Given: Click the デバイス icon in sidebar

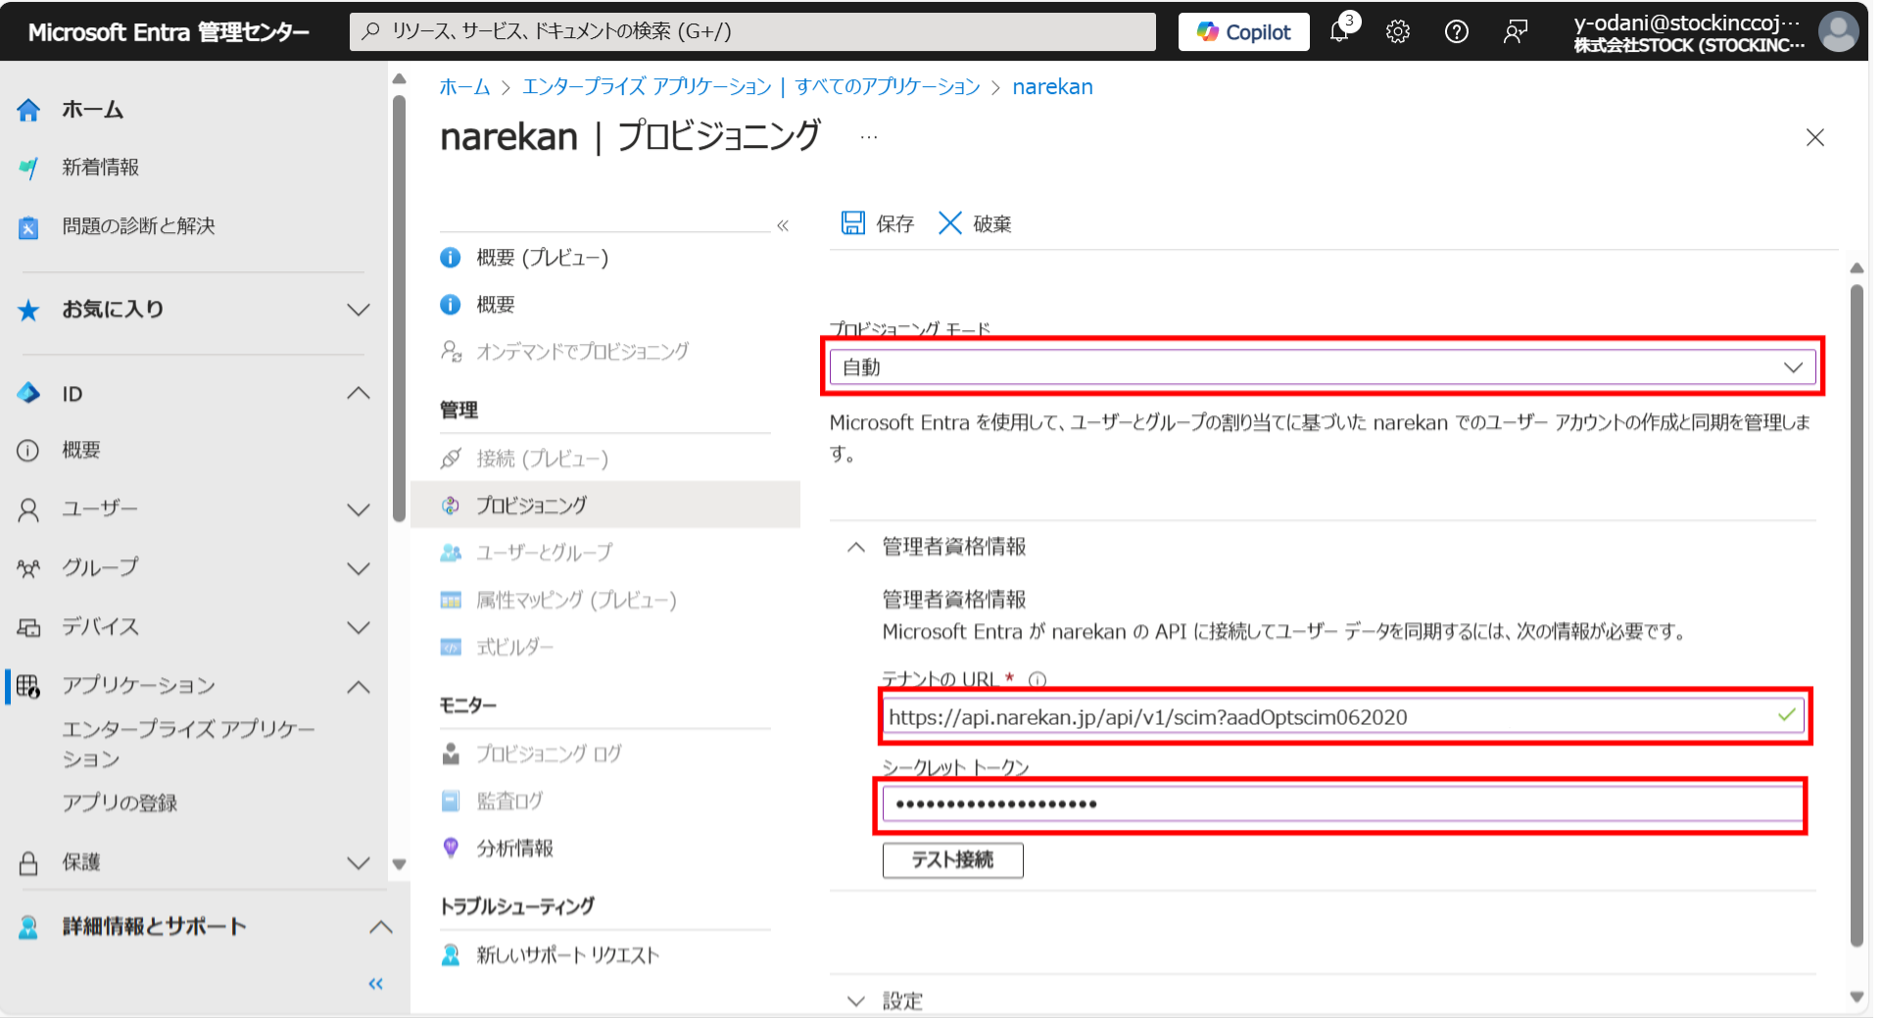Looking at the screenshot, I should [28, 627].
